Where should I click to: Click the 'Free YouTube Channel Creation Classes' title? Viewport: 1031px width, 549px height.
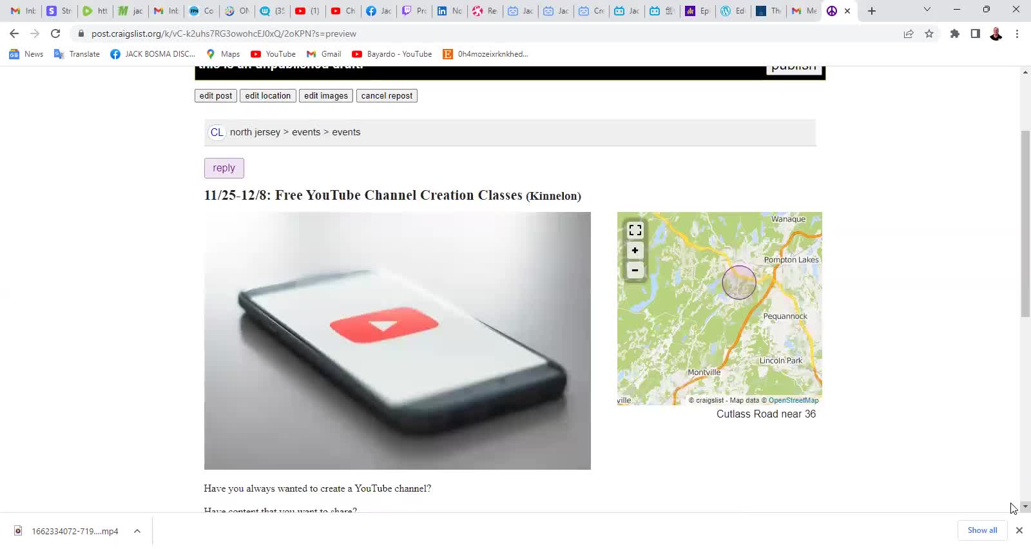tap(399, 195)
